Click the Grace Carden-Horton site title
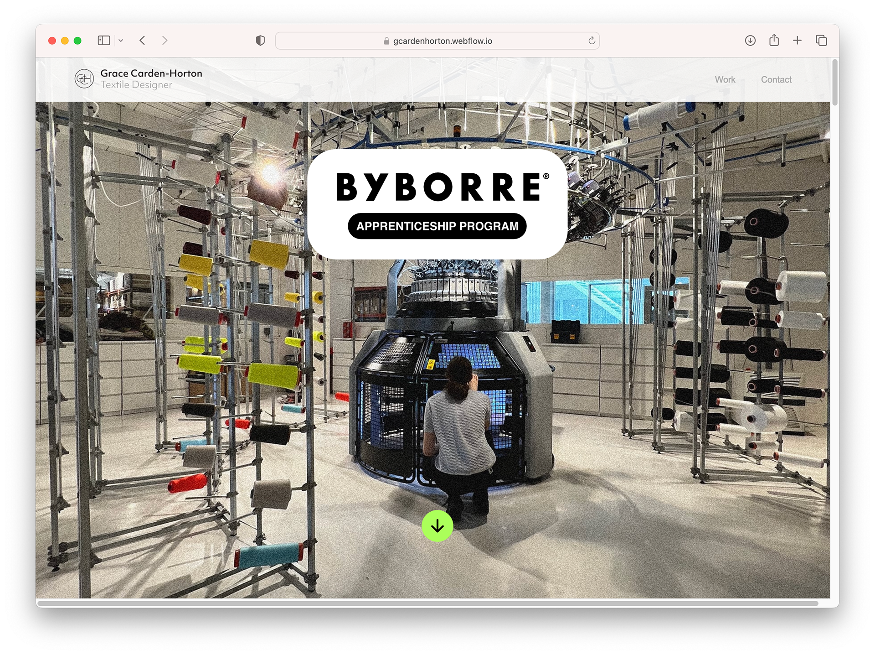Image resolution: width=875 pixels, height=655 pixels. point(151,73)
